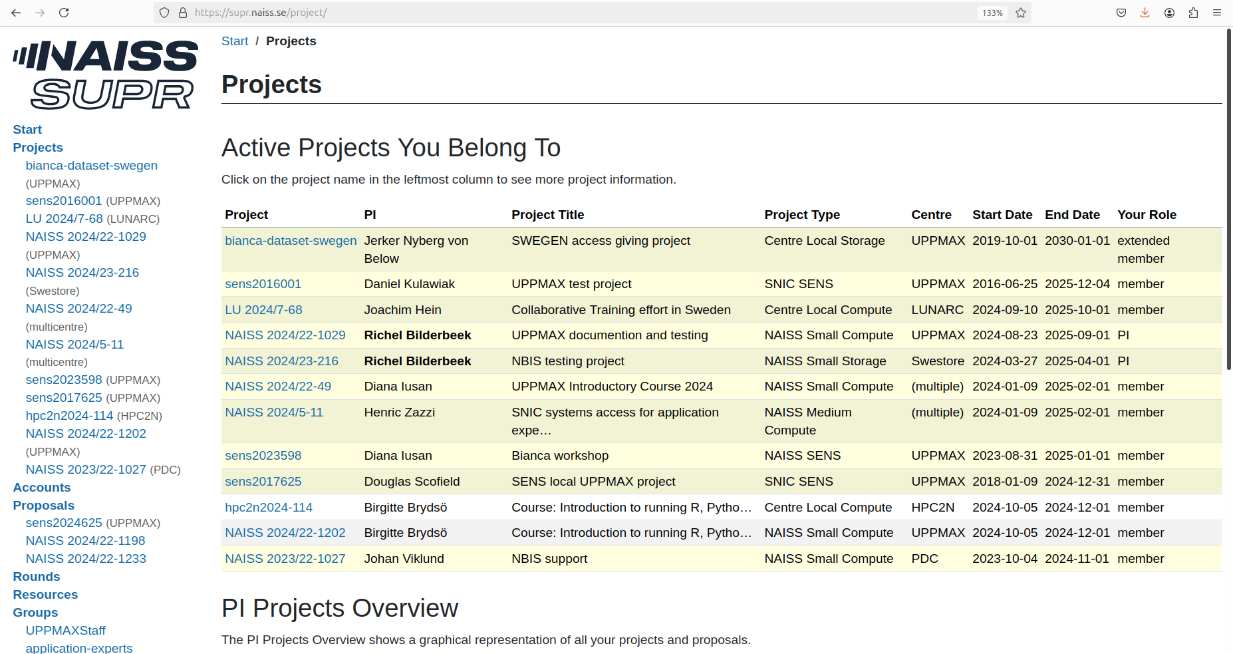Click the NAISS SUPR logo
1233x654 pixels.
click(x=104, y=73)
